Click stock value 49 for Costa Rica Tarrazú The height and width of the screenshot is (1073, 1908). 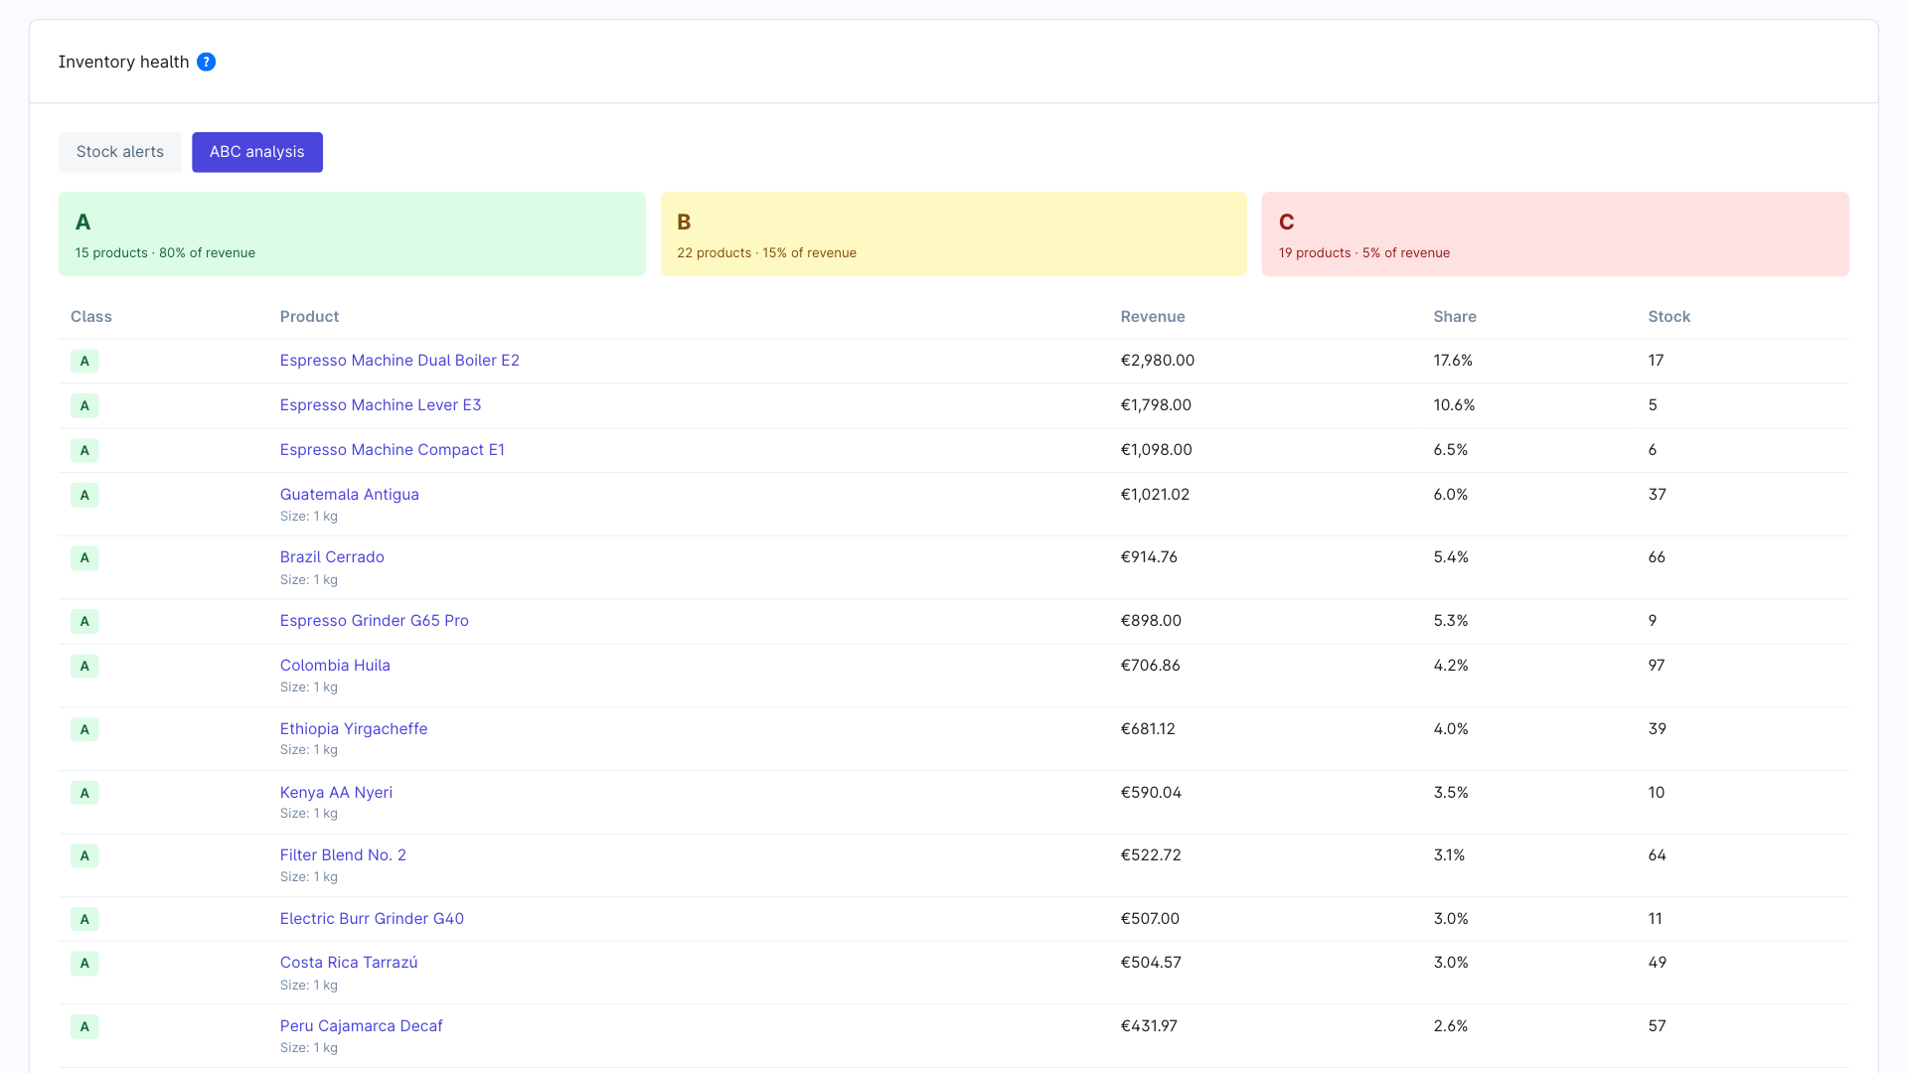1658,963
